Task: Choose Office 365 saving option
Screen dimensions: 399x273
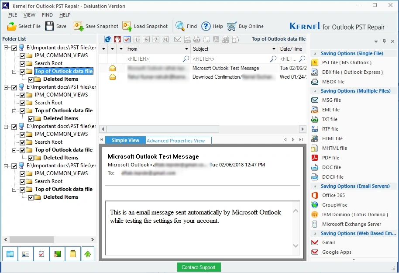Action: 329,195
